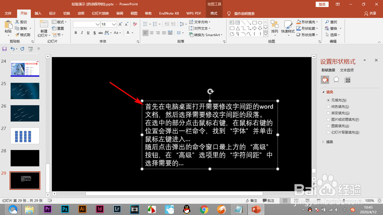Apply strikethrough (abc) formatting
The height and width of the screenshot is (215, 383).
pos(101,33)
